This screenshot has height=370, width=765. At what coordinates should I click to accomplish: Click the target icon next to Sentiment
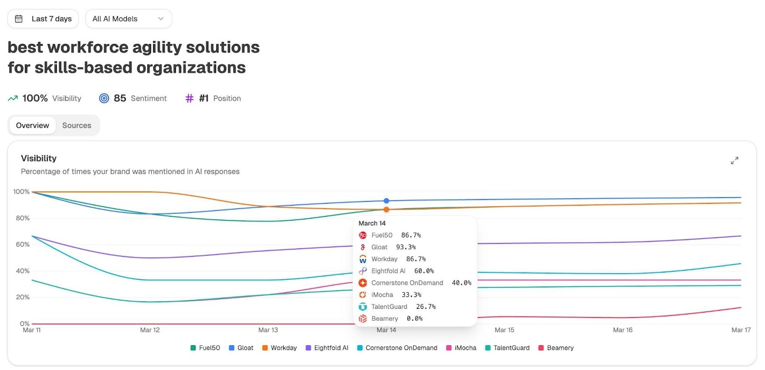click(x=104, y=98)
